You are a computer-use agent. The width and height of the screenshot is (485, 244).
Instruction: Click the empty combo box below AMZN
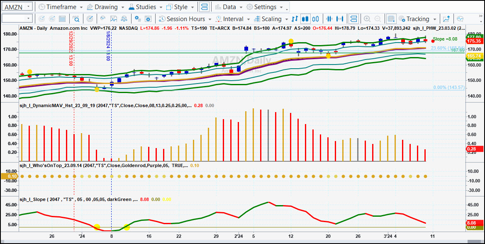[x=17, y=19]
